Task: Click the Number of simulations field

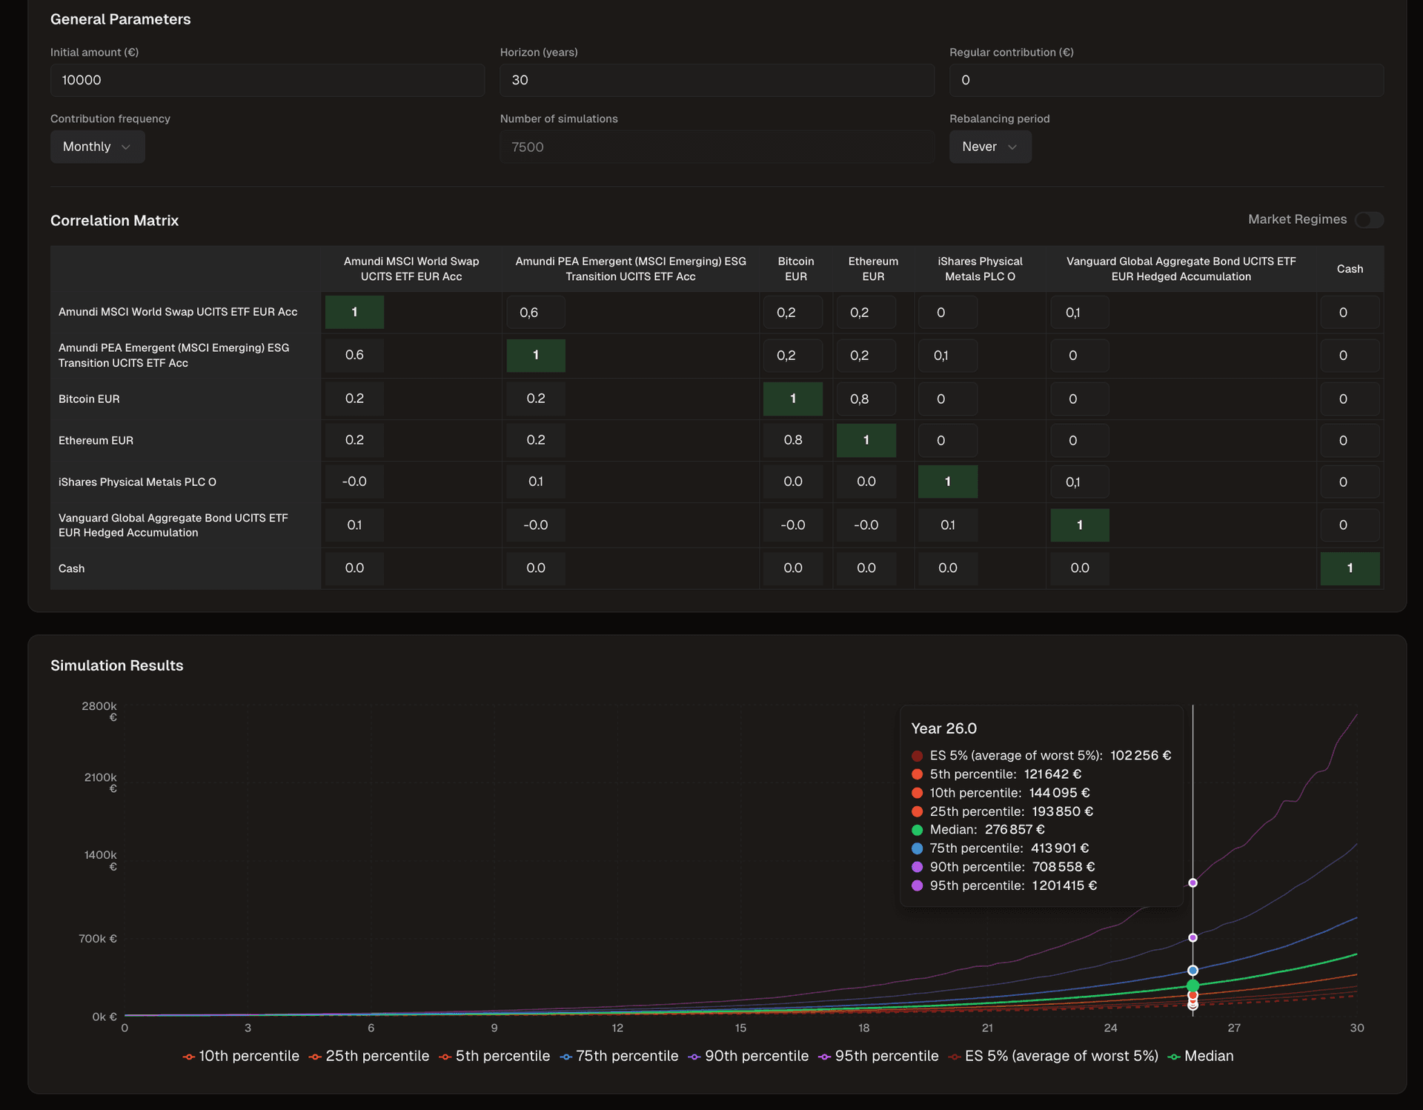Action: pyautogui.click(x=716, y=147)
